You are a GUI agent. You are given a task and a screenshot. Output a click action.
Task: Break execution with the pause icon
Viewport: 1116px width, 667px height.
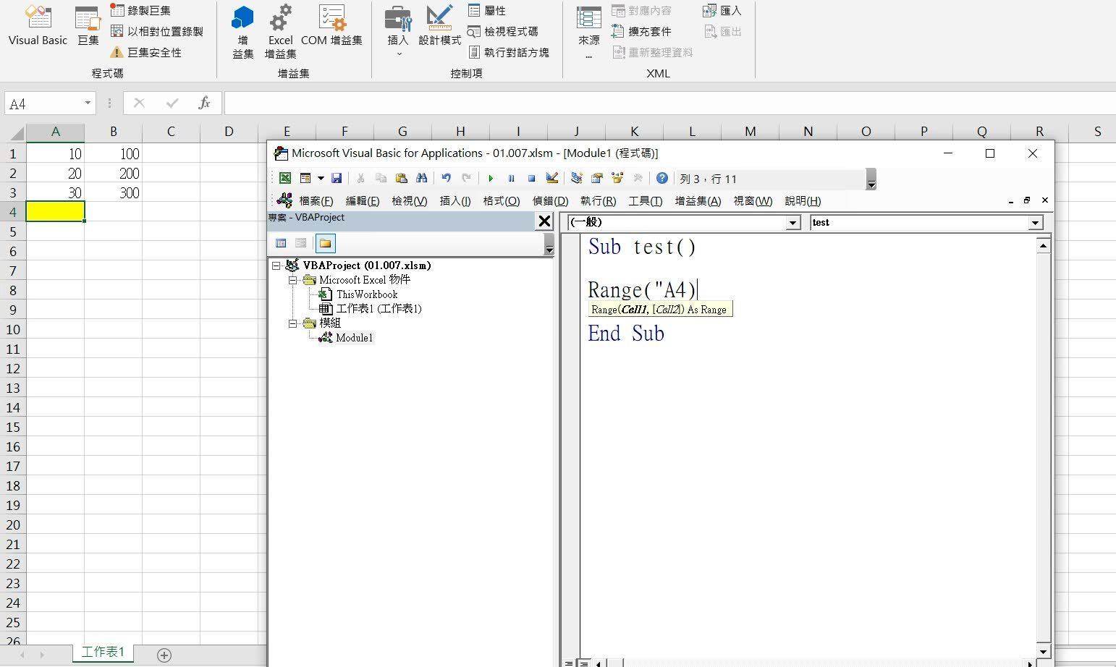click(511, 178)
